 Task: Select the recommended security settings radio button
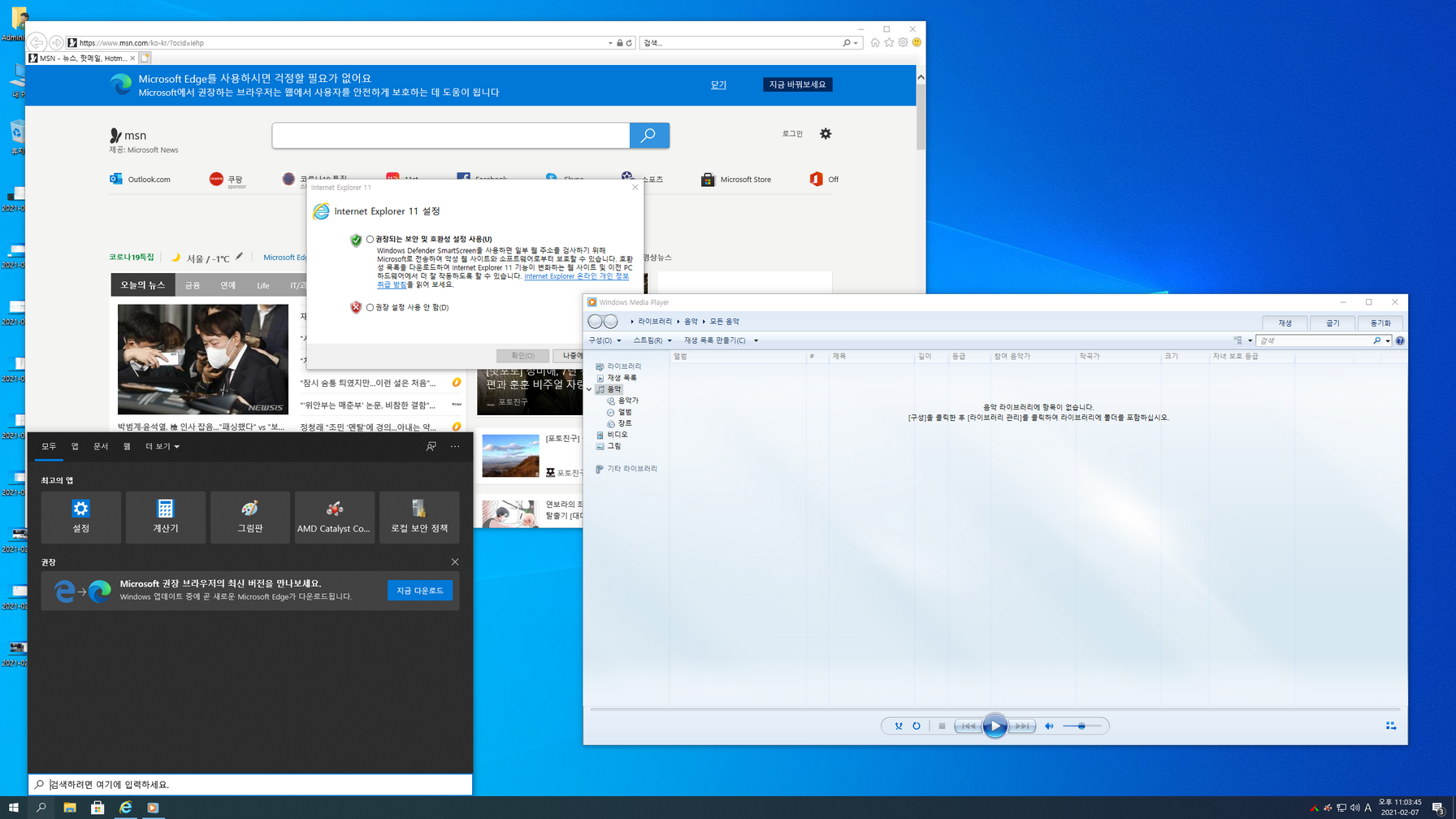[370, 239]
